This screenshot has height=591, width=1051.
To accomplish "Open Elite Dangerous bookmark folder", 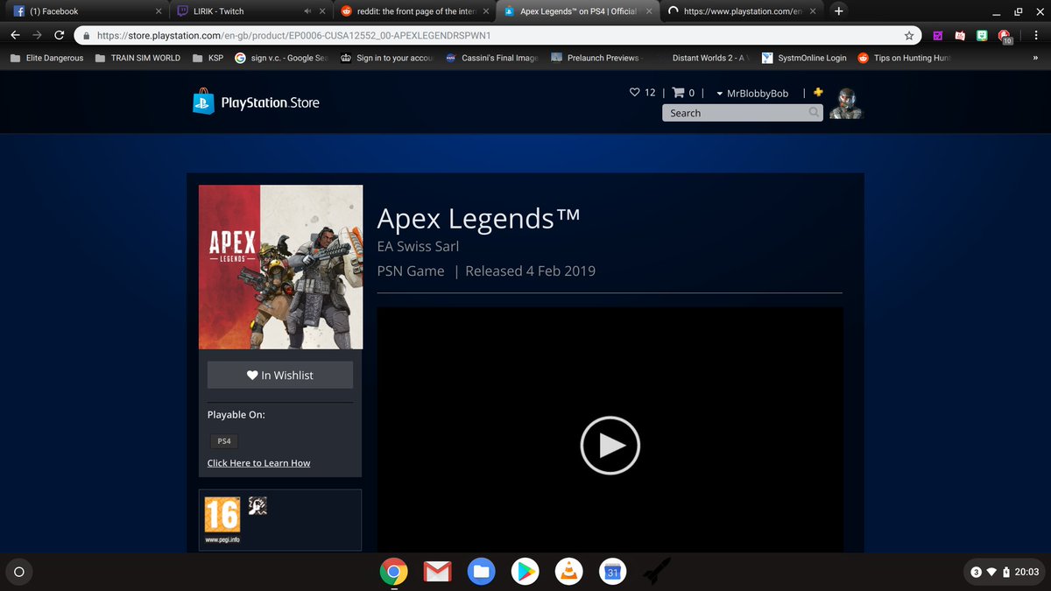I will pos(46,58).
